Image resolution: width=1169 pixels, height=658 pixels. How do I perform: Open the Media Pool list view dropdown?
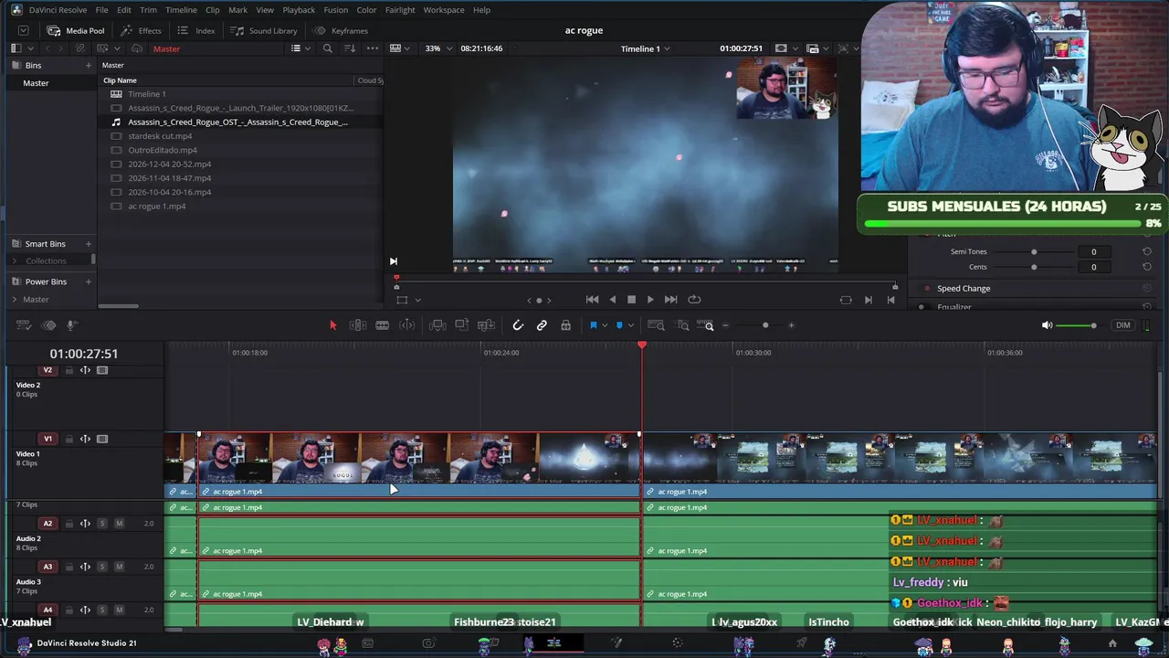pos(300,48)
